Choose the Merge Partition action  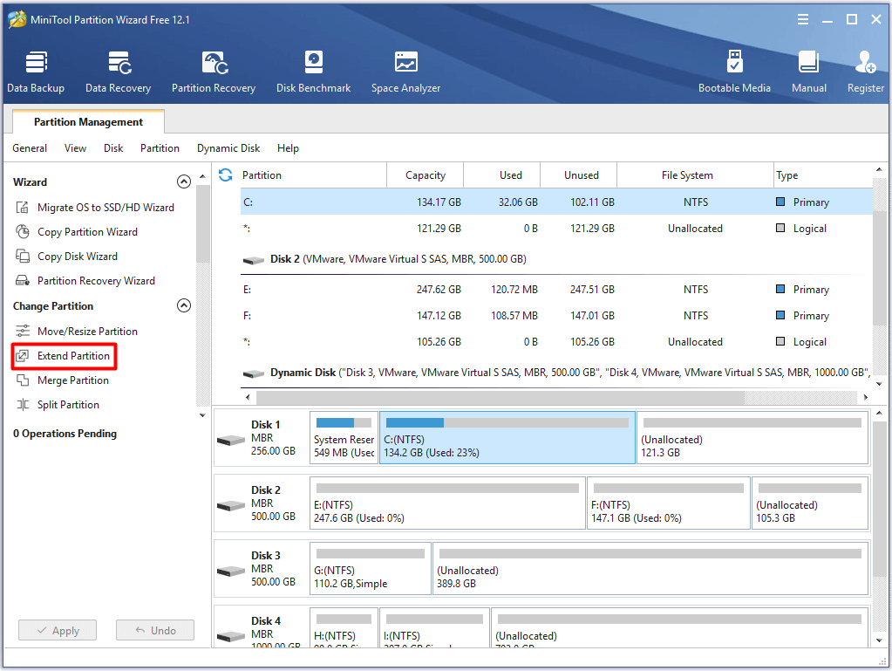(62, 380)
